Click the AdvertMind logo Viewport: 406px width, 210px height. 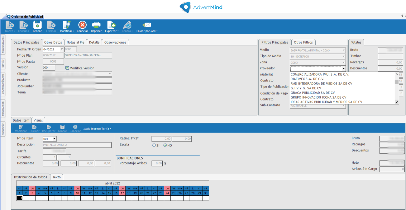201,7
